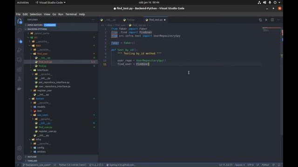Split the editor to the right
The width and height of the screenshot is (298, 167).
click(272, 20)
